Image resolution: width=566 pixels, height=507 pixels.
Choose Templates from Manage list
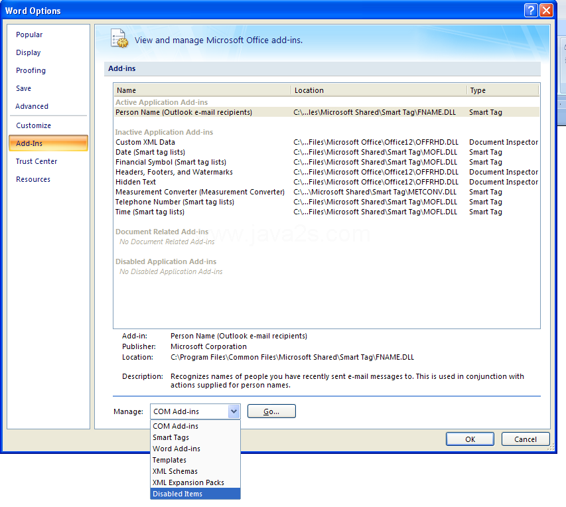tap(195, 460)
